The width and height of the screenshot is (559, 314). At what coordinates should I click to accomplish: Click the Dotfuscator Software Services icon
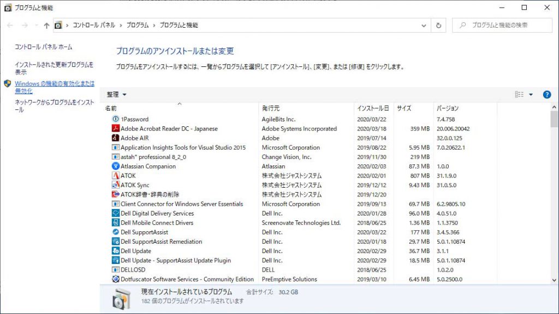point(116,279)
